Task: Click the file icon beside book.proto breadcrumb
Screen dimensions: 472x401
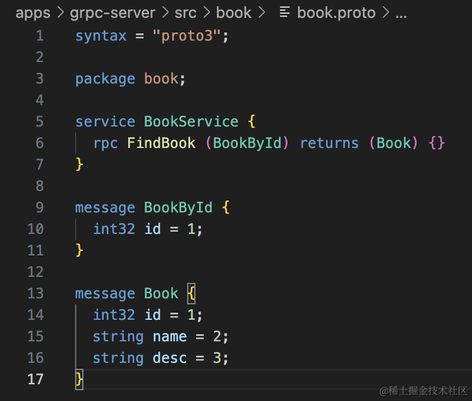Action: tap(285, 13)
